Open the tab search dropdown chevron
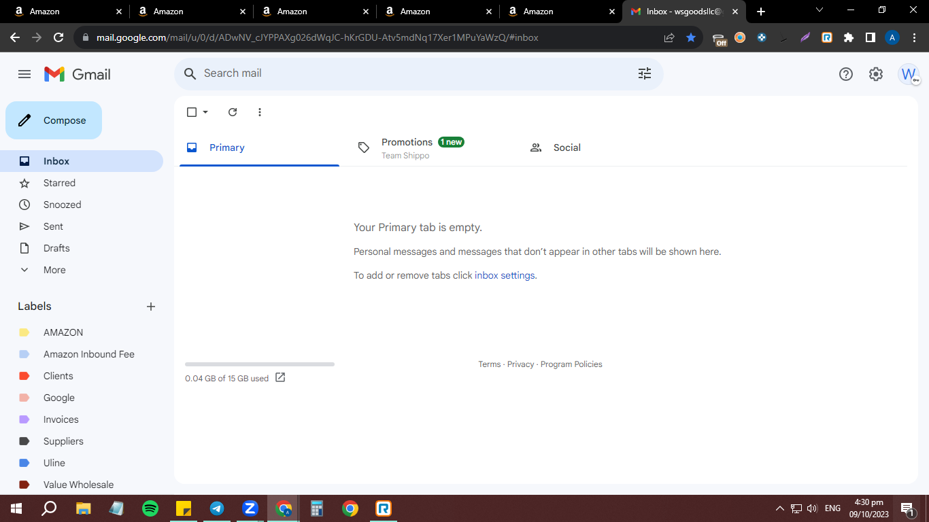Screen dimensions: 929x522 (x=819, y=10)
